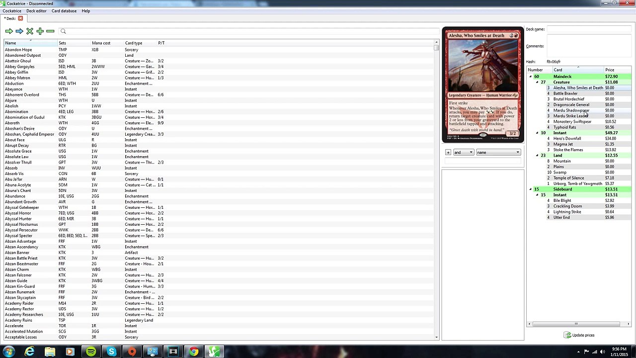Collapse the Sideboard Instant group with 15 cards
This screenshot has height=358, width=636.
click(537, 195)
